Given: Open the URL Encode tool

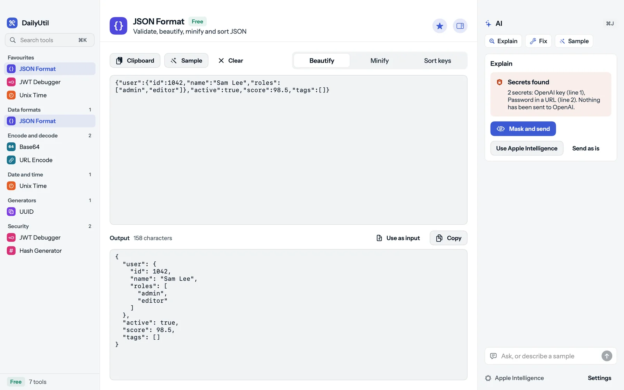Looking at the screenshot, I should point(50,160).
